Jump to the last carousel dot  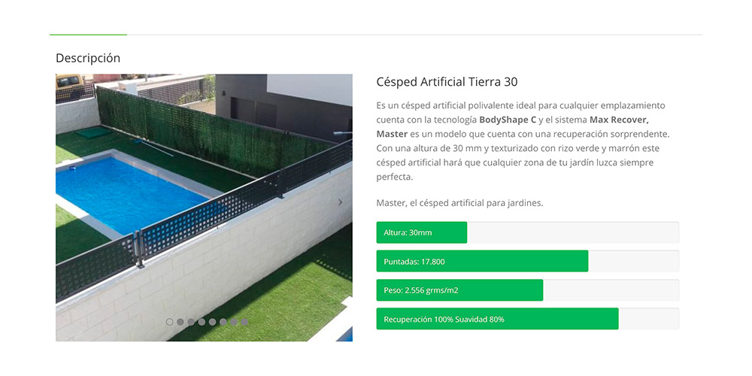[244, 322]
